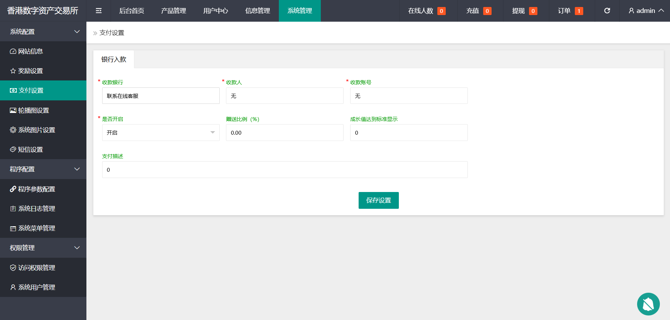Click the 程序参数配置 link icon
The image size is (670, 320).
(x=13, y=189)
